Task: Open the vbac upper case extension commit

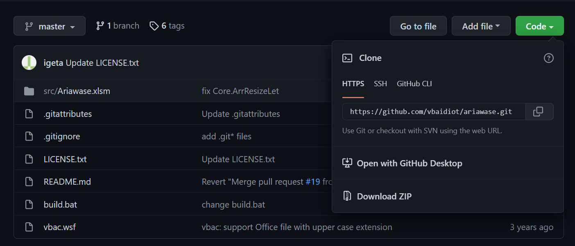Action: [x=297, y=227]
